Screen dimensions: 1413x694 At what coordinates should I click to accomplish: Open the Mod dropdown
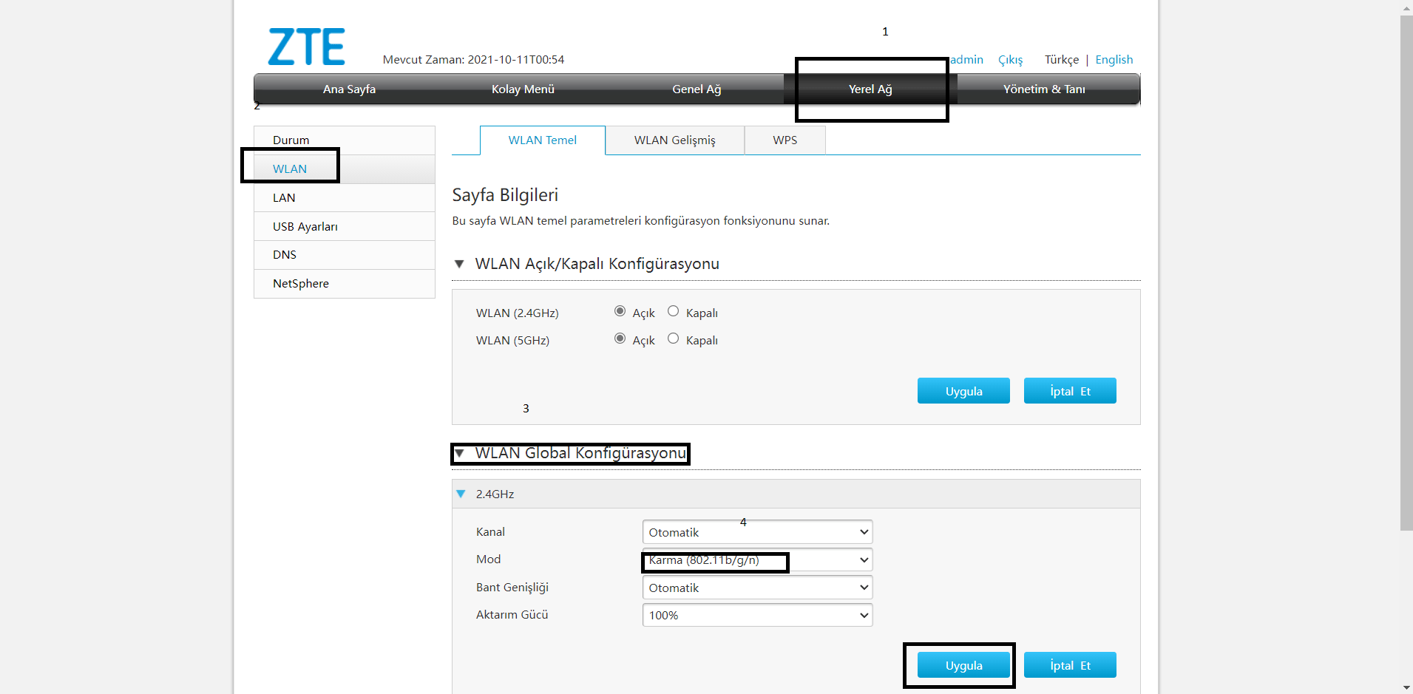pos(757,559)
